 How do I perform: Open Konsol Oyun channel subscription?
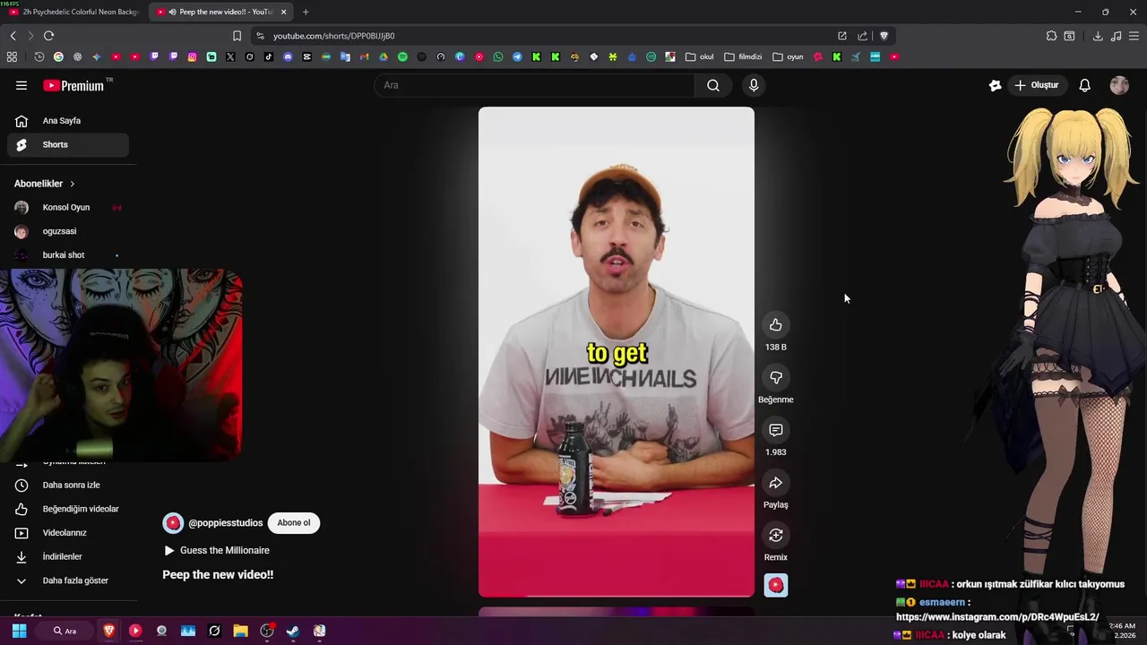[x=68, y=207]
